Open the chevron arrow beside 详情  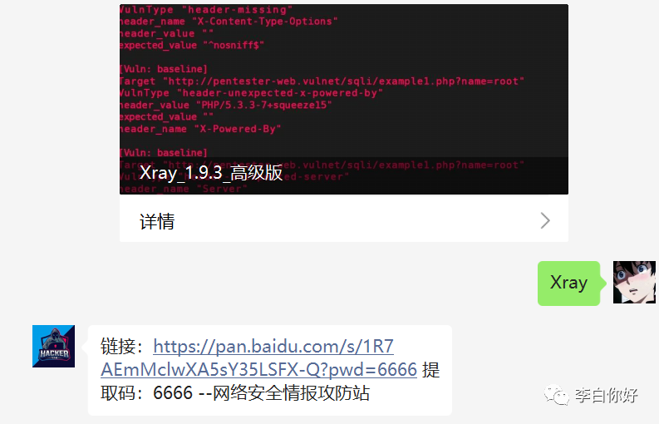(x=545, y=220)
